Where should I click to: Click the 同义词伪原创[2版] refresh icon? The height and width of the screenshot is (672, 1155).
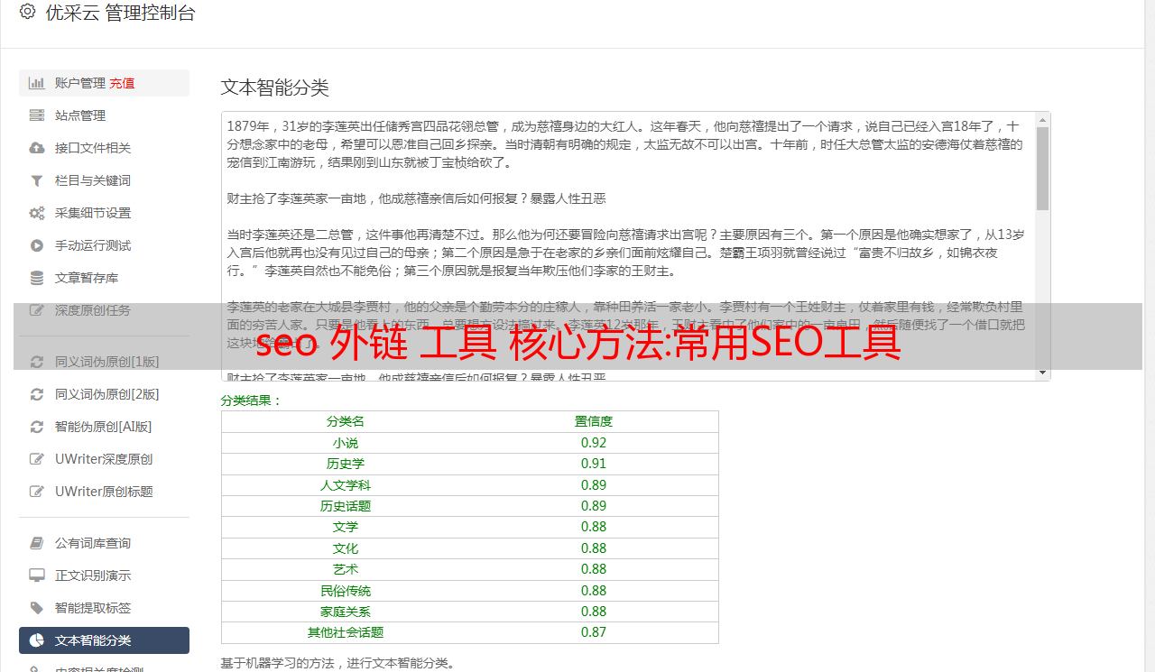pyautogui.click(x=35, y=394)
